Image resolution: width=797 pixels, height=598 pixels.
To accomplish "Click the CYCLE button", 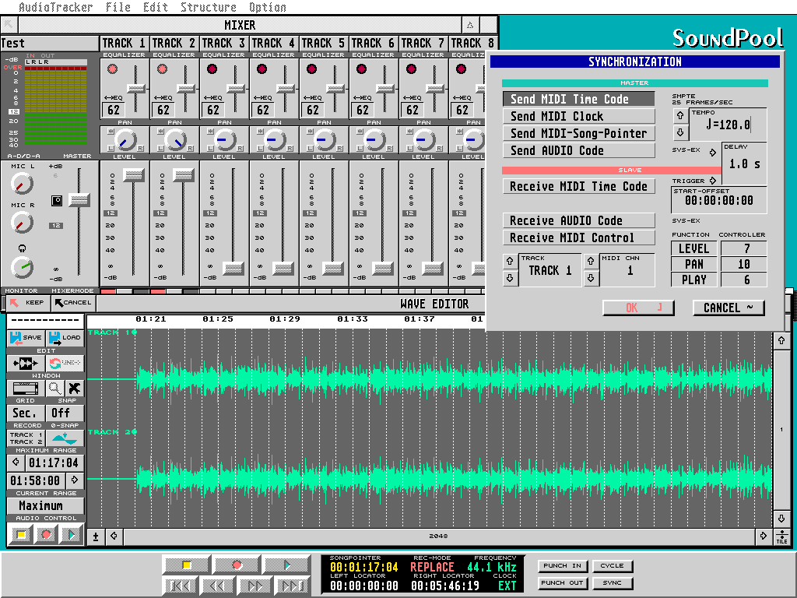I will pos(612,566).
